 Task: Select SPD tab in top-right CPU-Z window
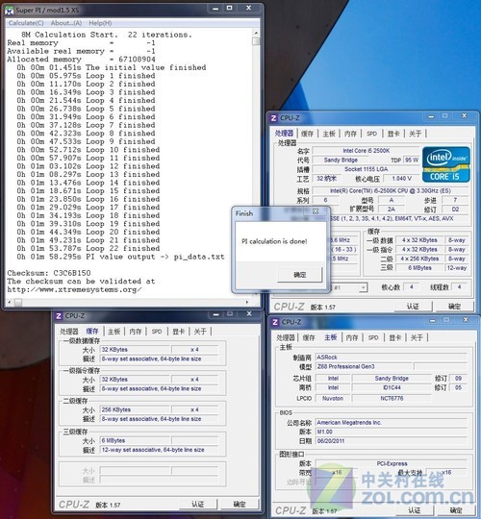click(371, 134)
